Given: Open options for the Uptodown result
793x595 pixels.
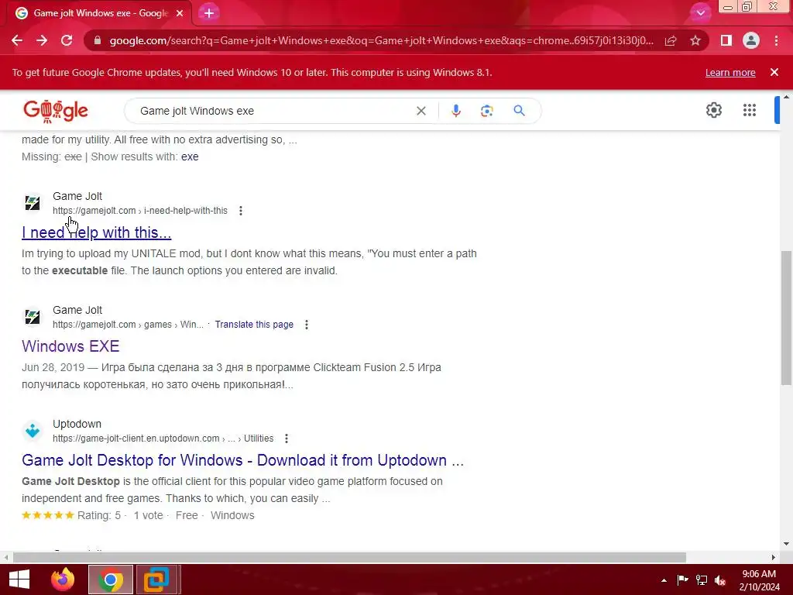Looking at the screenshot, I should pos(287,439).
